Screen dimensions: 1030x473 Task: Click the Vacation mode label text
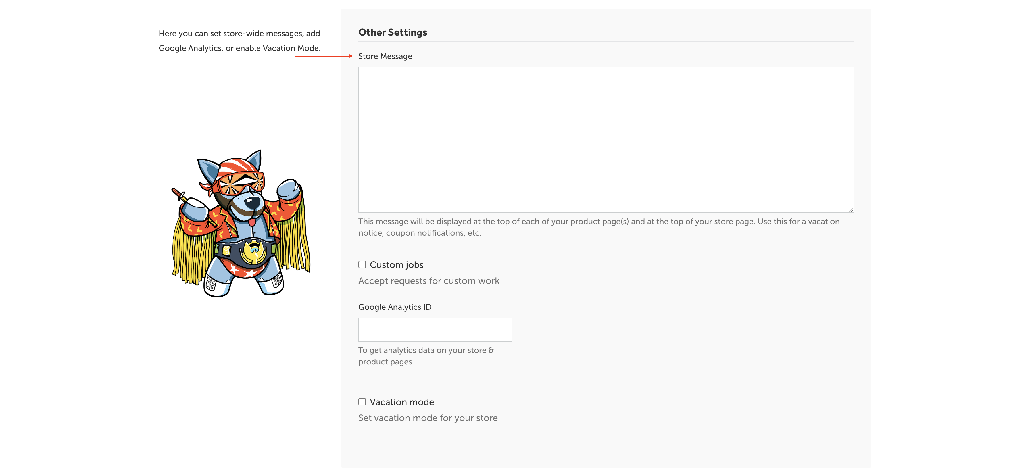tap(401, 402)
